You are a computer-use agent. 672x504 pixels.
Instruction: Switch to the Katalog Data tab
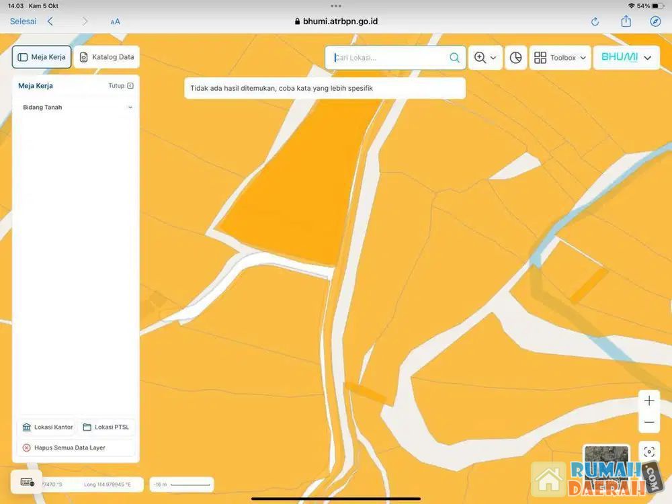pos(107,57)
